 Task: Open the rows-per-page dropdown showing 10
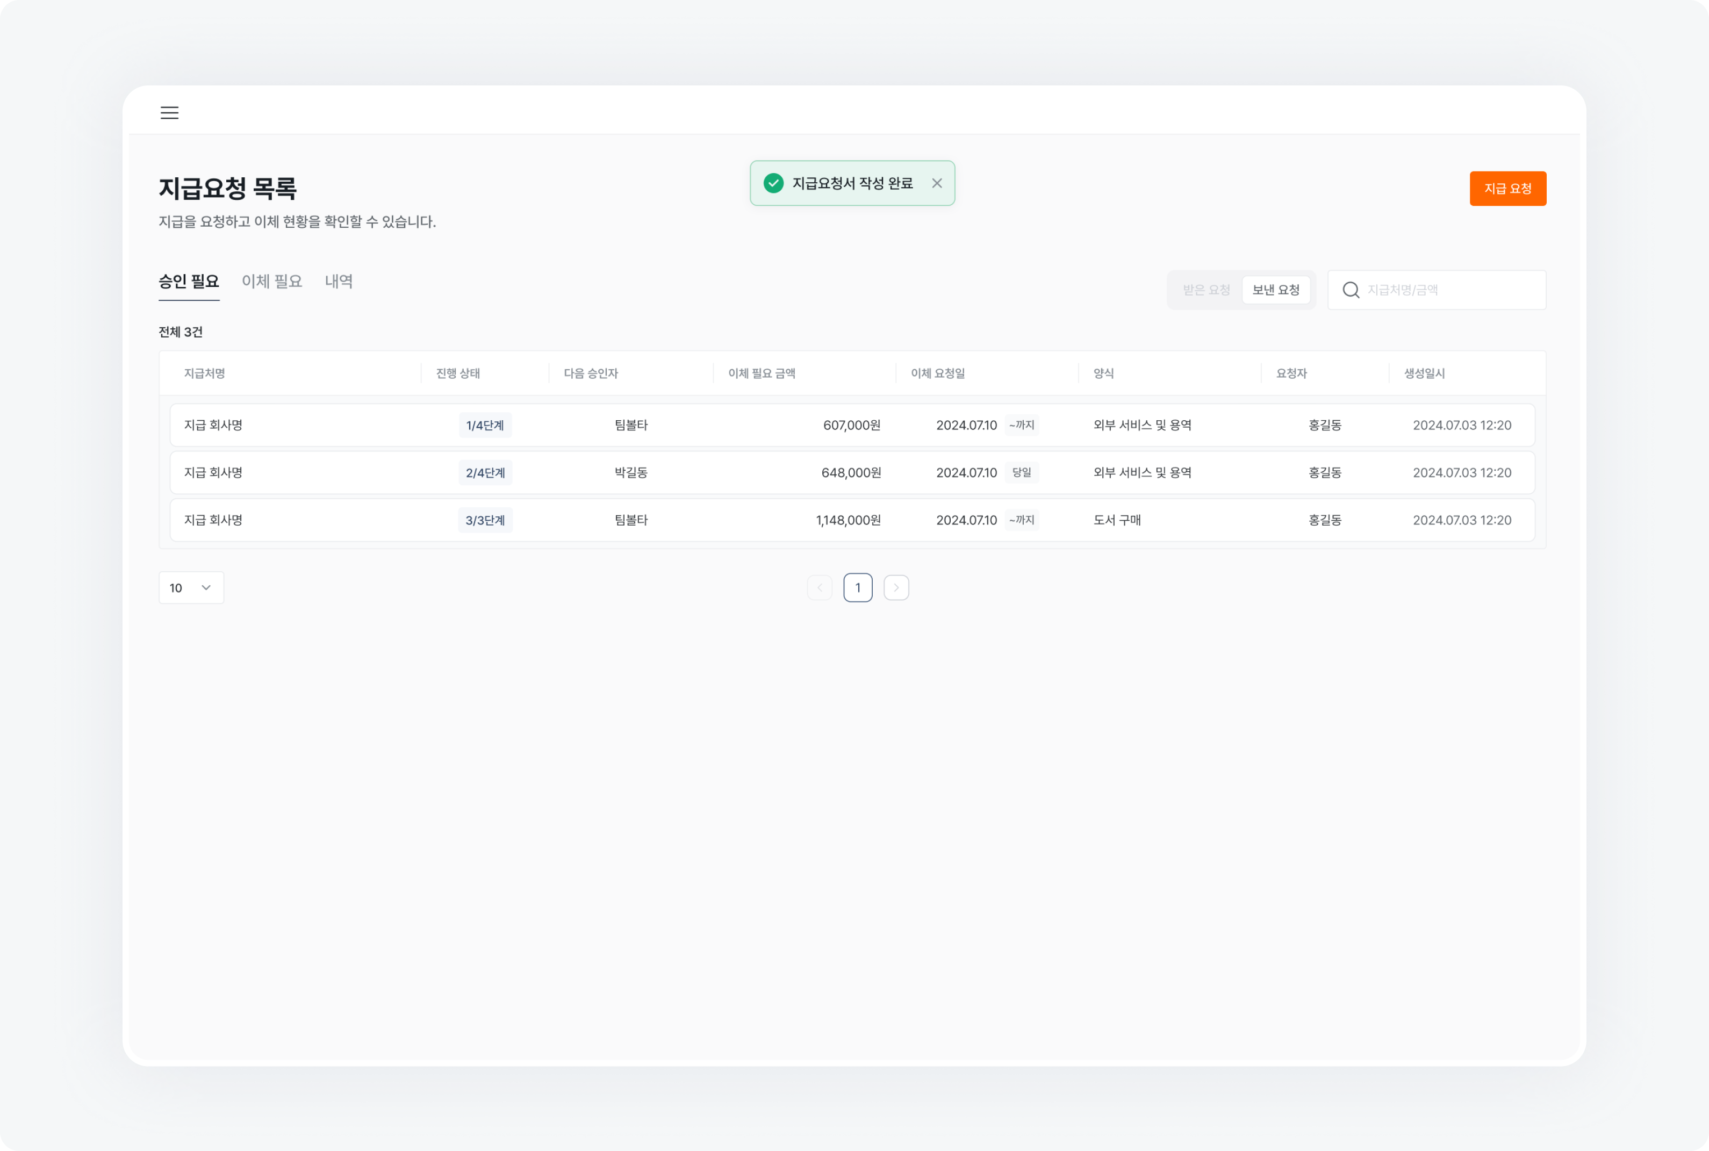click(x=191, y=587)
